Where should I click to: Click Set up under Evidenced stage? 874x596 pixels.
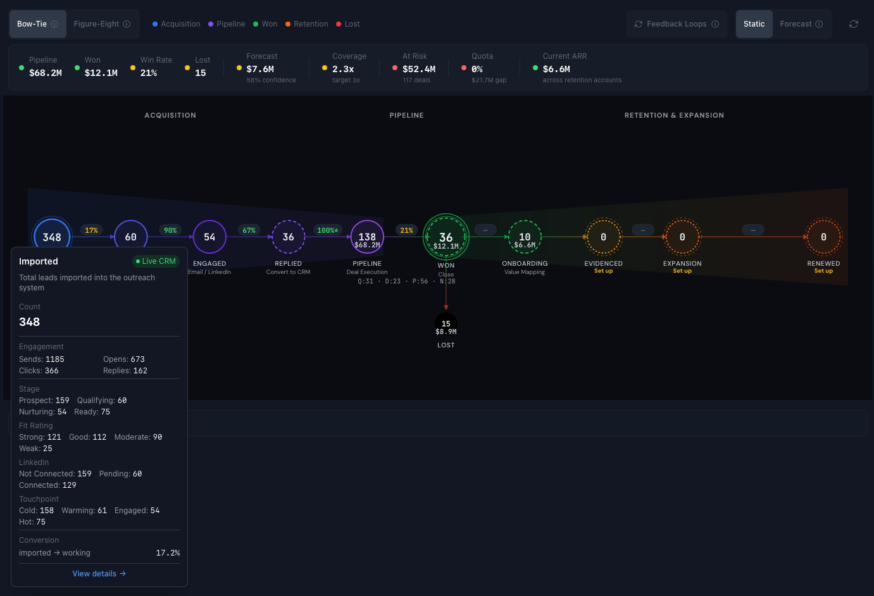(603, 271)
